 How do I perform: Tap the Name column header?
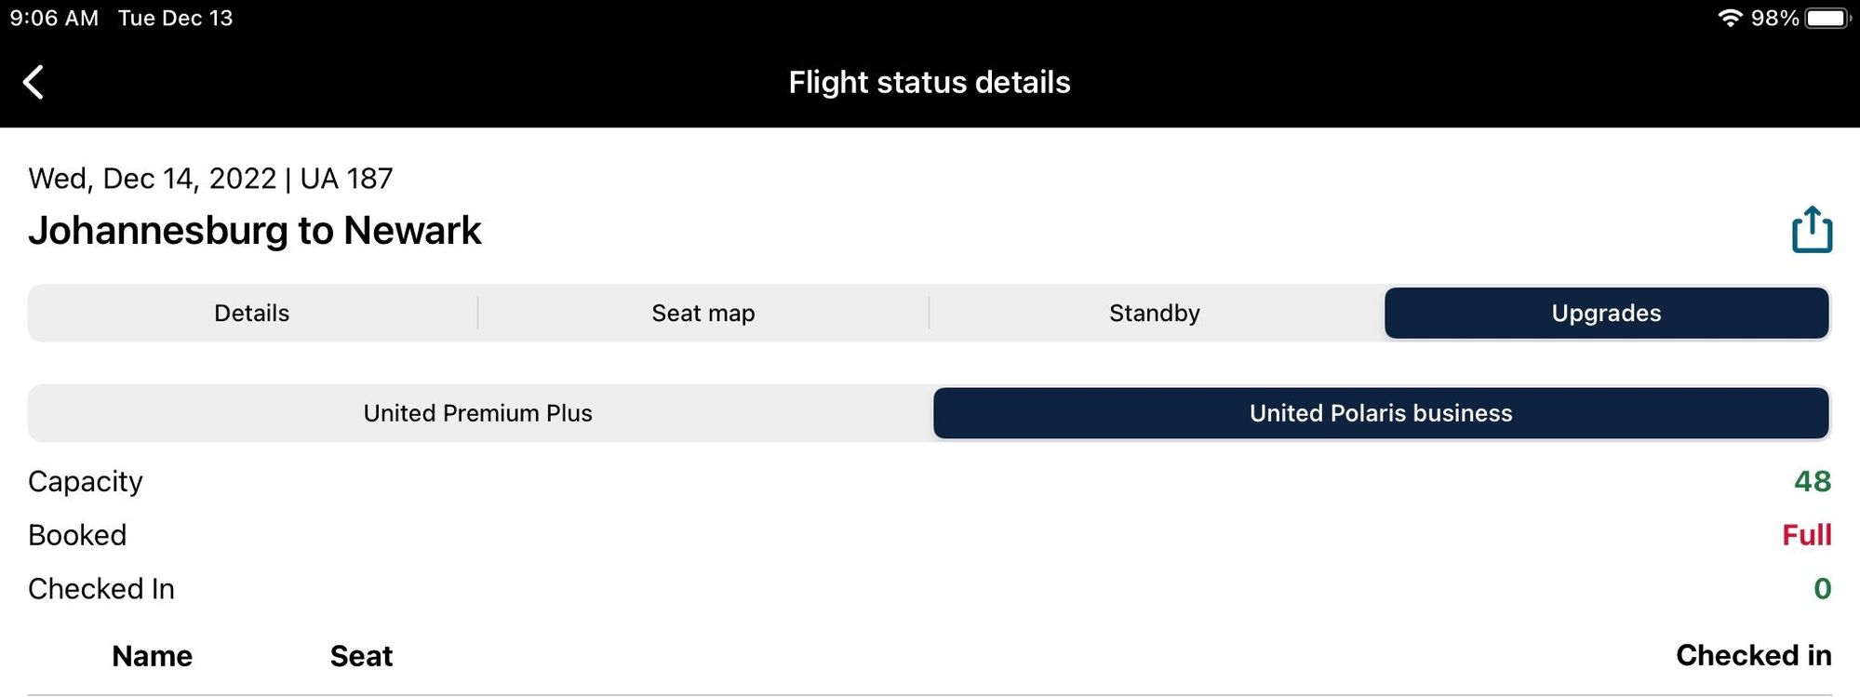click(152, 656)
